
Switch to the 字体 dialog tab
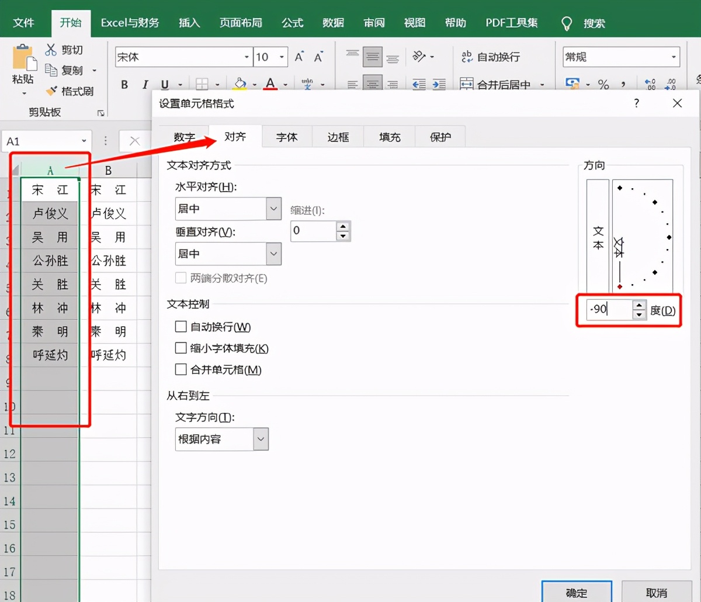[286, 136]
